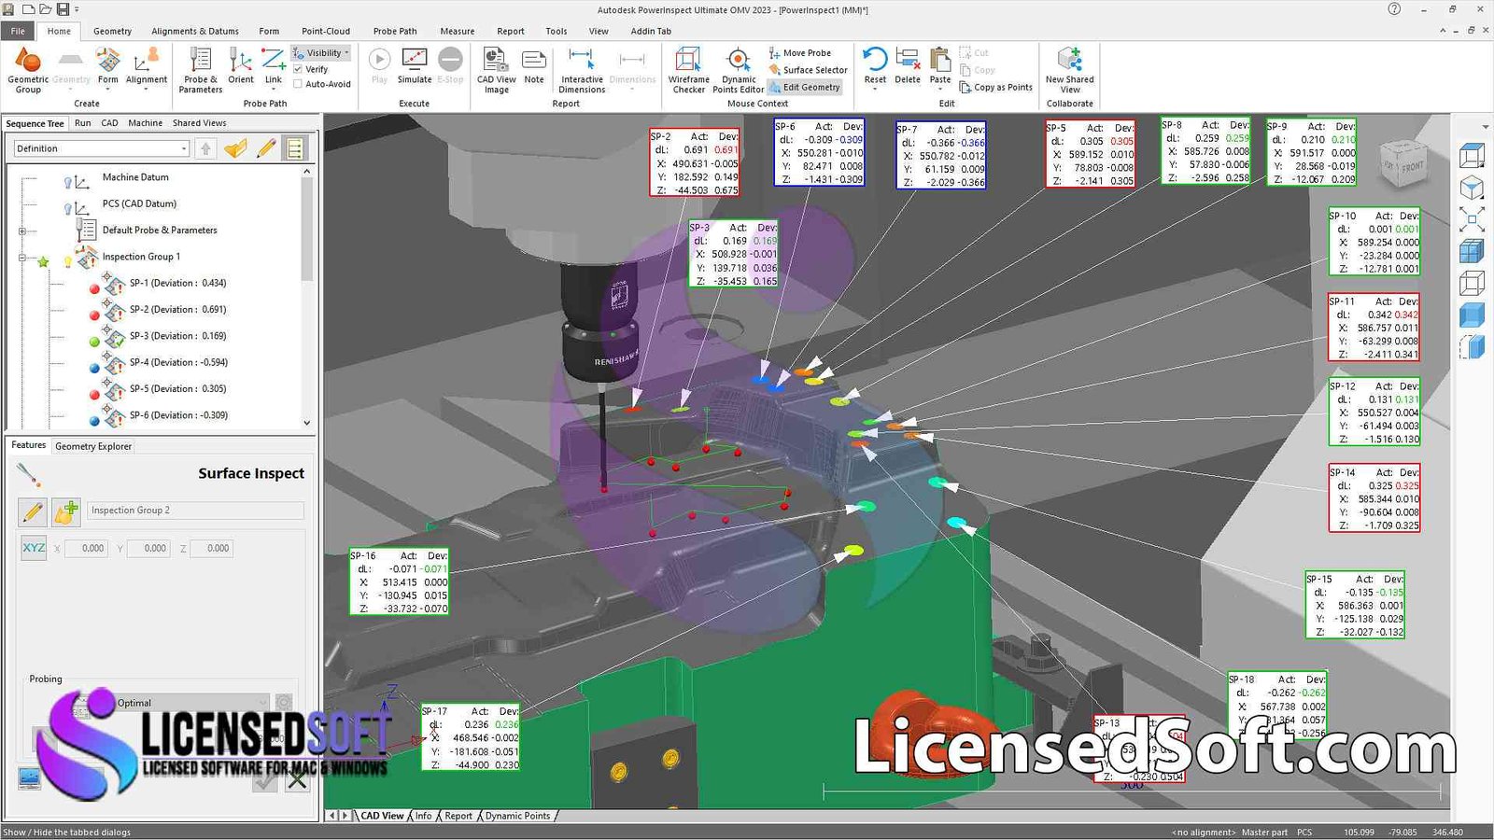Click the XYZ coordinate button
Image resolution: width=1494 pixels, height=840 pixels.
point(34,548)
